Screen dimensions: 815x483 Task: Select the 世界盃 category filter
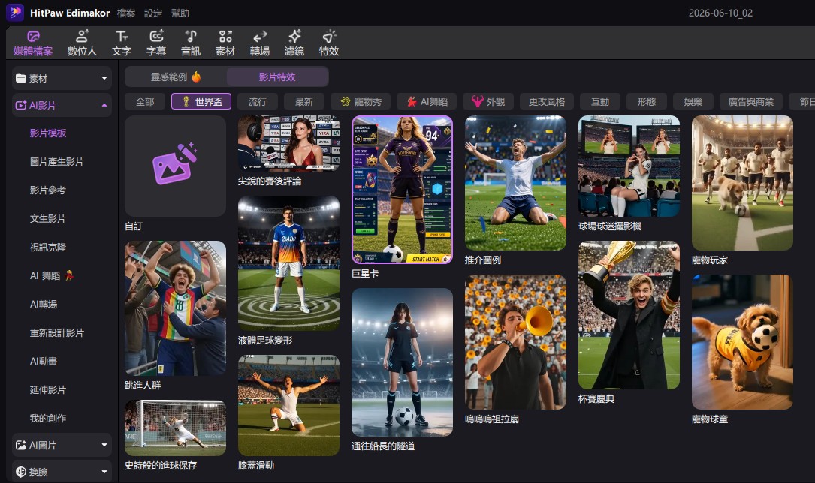201,102
